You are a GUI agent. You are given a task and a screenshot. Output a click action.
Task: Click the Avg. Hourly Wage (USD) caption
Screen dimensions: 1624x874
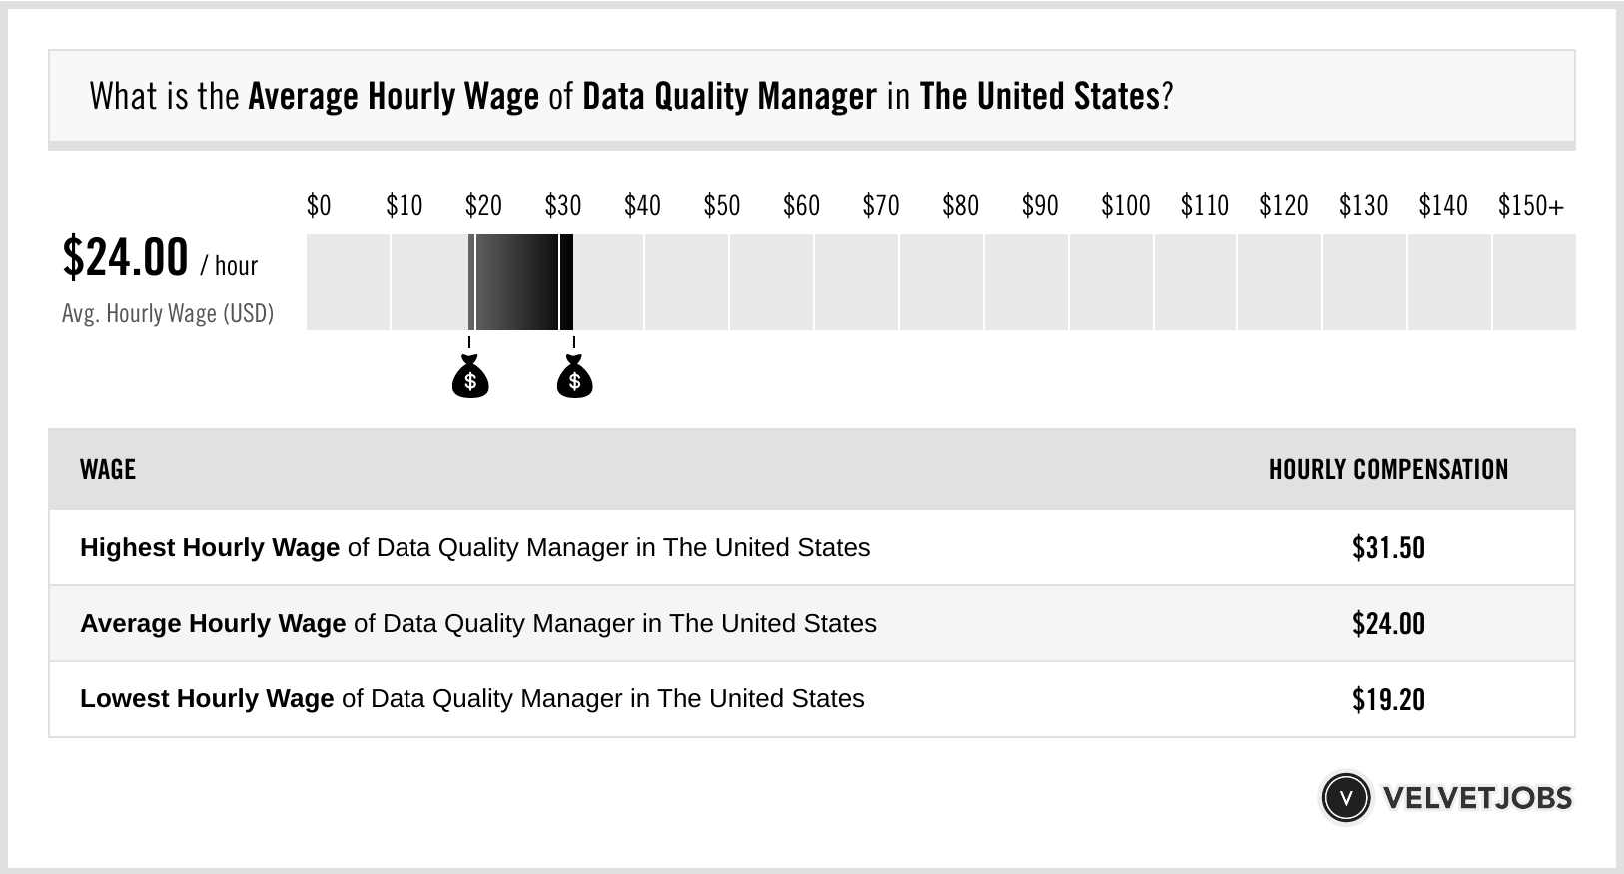click(x=168, y=313)
